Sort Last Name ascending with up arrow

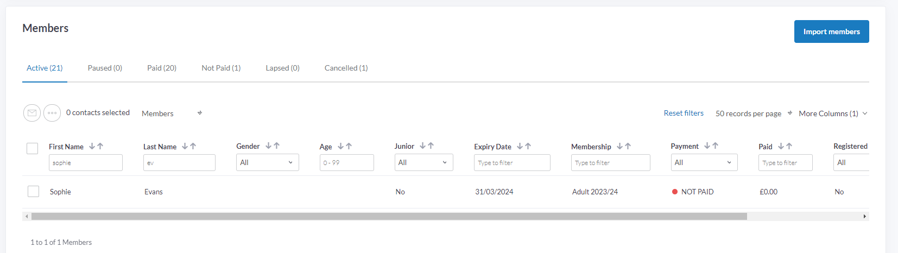[193, 146]
